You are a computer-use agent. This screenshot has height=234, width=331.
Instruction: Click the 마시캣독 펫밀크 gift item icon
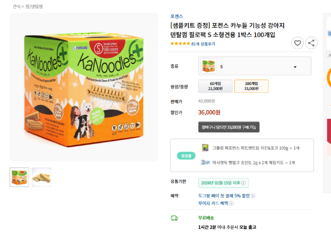pos(205,162)
